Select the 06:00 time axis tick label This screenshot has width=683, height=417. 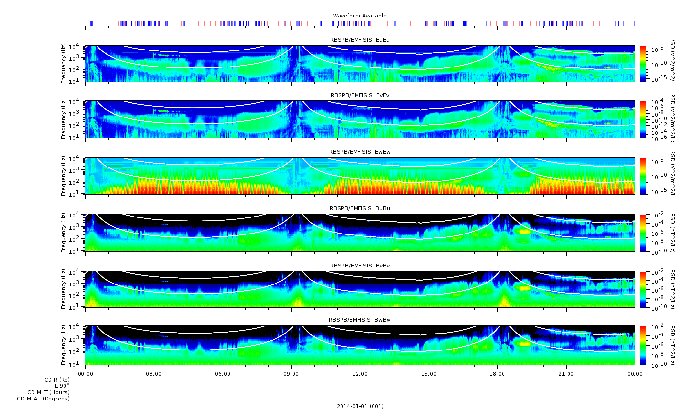click(x=223, y=374)
